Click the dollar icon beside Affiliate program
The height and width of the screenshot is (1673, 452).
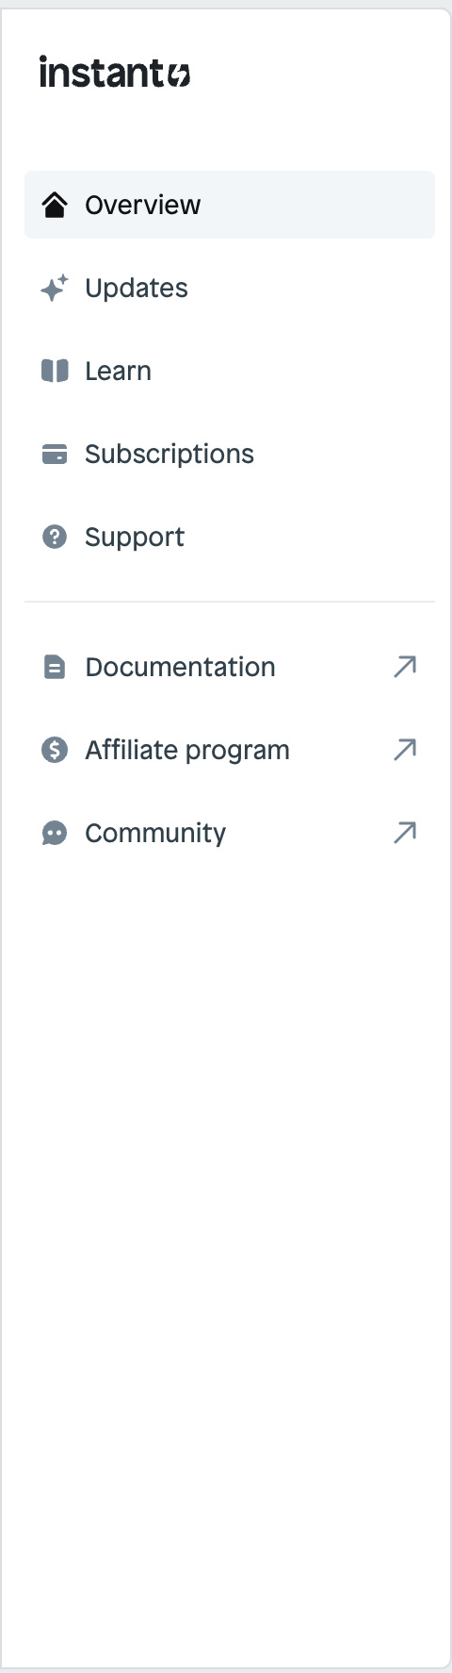pos(55,750)
